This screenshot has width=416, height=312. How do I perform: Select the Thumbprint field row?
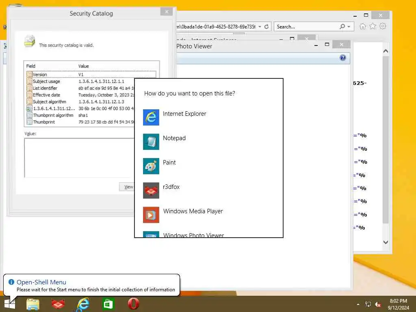click(x=80, y=122)
